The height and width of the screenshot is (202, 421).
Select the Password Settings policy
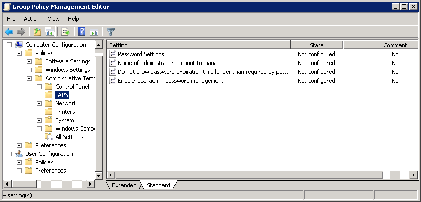click(x=141, y=54)
